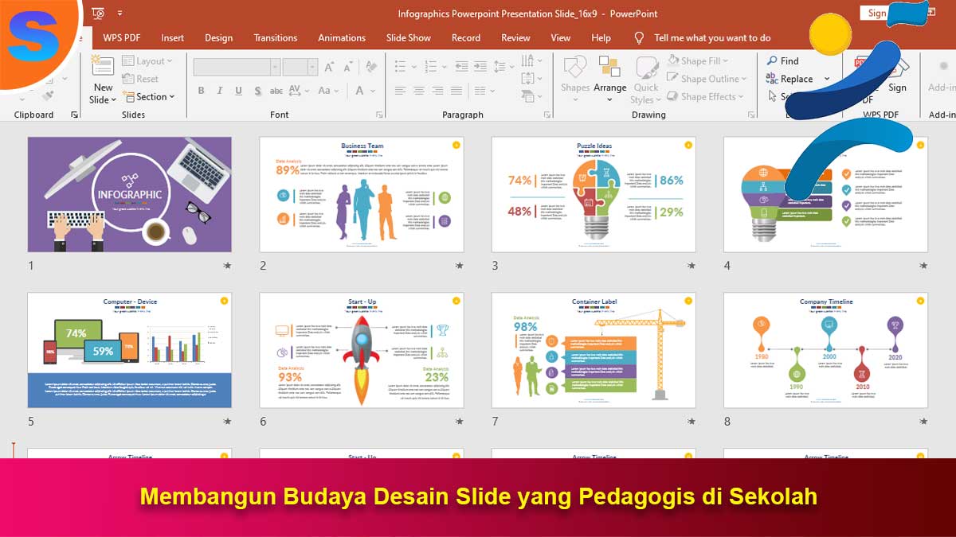Open the Help tab

click(x=601, y=37)
